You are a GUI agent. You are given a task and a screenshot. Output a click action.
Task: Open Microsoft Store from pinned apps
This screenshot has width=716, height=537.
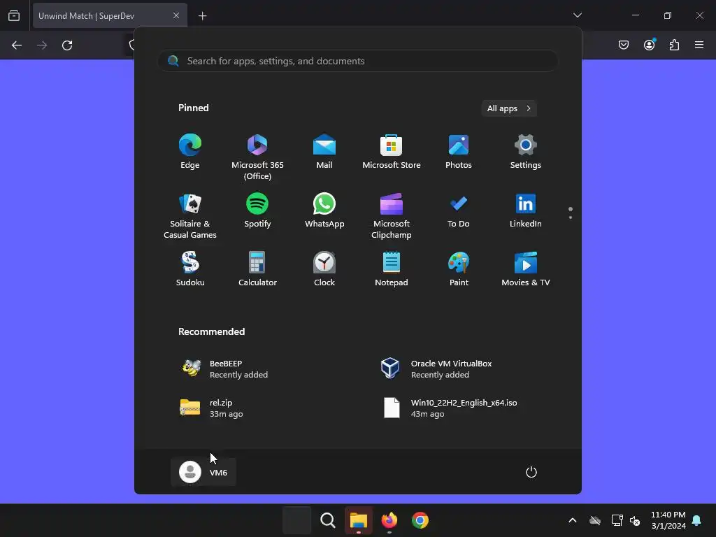coord(392,152)
